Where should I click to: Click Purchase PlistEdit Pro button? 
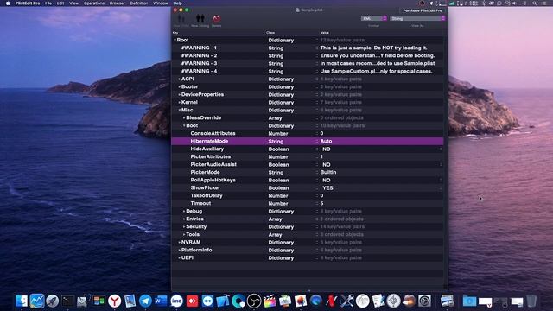(x=423, y=10)
